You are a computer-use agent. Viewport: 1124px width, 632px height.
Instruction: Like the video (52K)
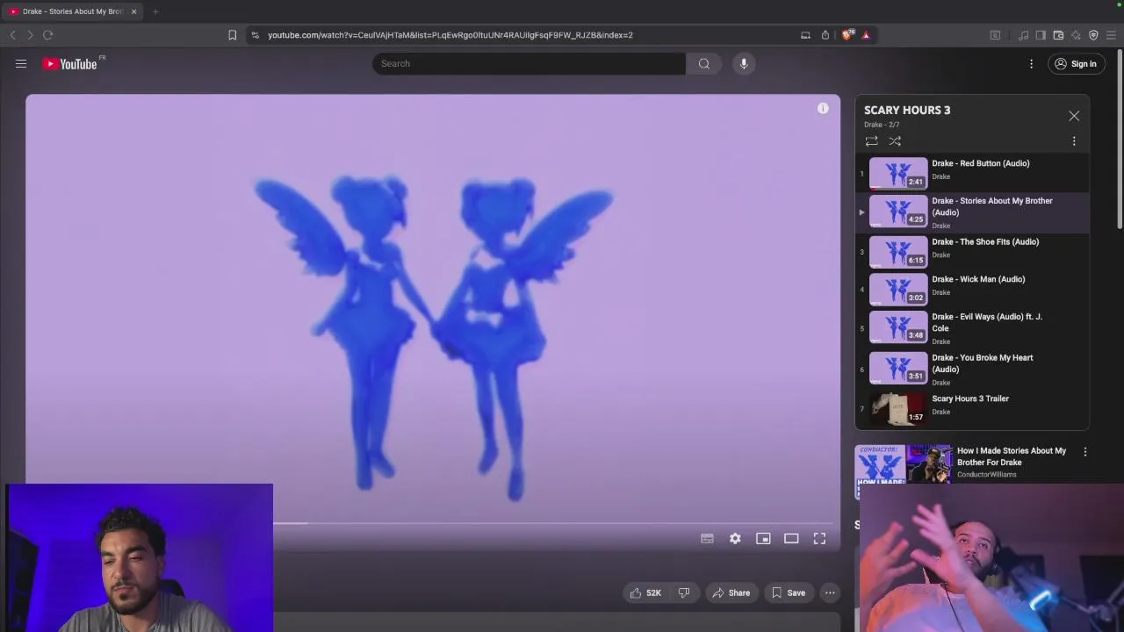645,592
